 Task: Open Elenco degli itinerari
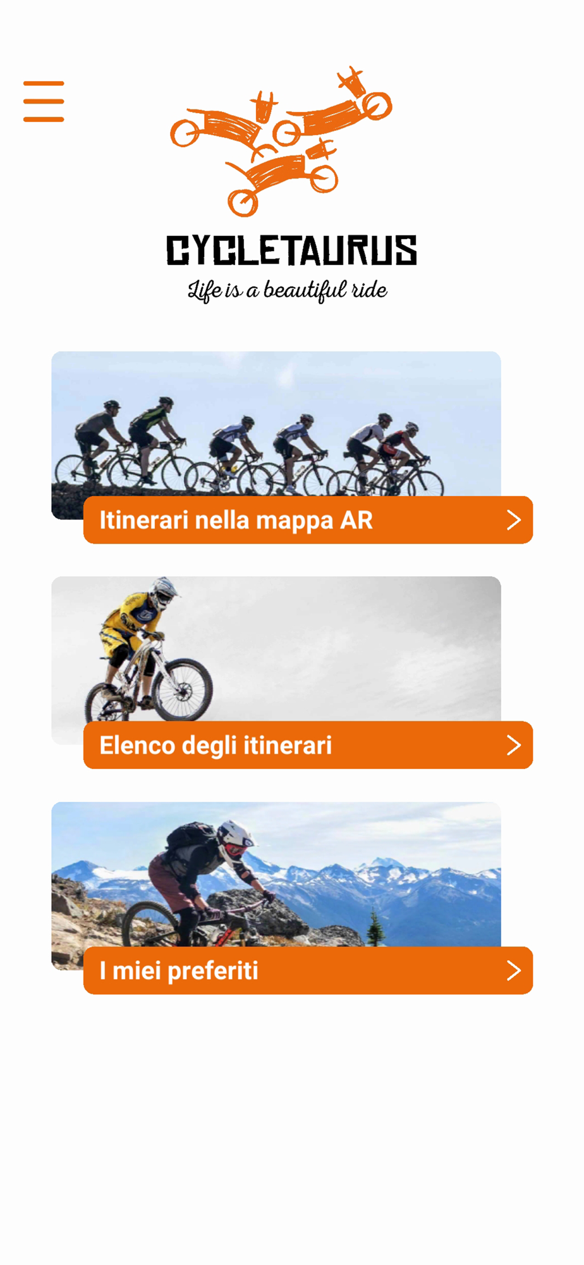click(308, 745)
